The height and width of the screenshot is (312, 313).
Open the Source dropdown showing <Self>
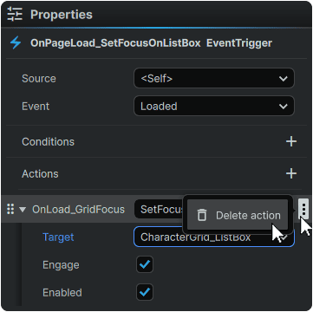pos(214,78)
